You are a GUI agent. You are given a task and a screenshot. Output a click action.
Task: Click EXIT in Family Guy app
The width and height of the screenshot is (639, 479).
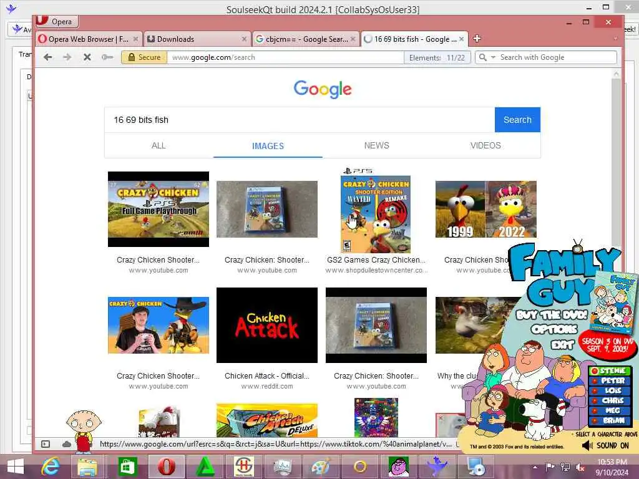[x=563, y=345]
